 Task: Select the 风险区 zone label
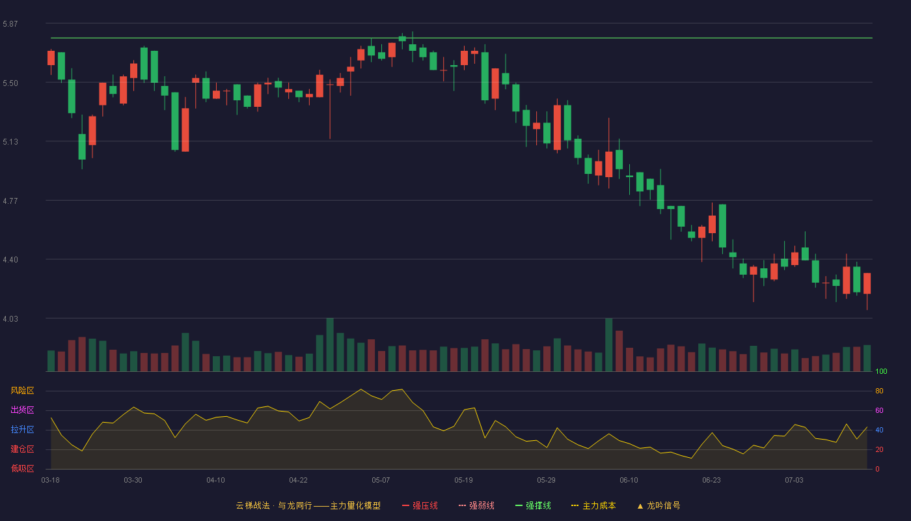coord(22,391)
